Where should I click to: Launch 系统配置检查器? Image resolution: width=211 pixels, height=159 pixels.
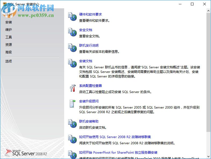(90, 86)
